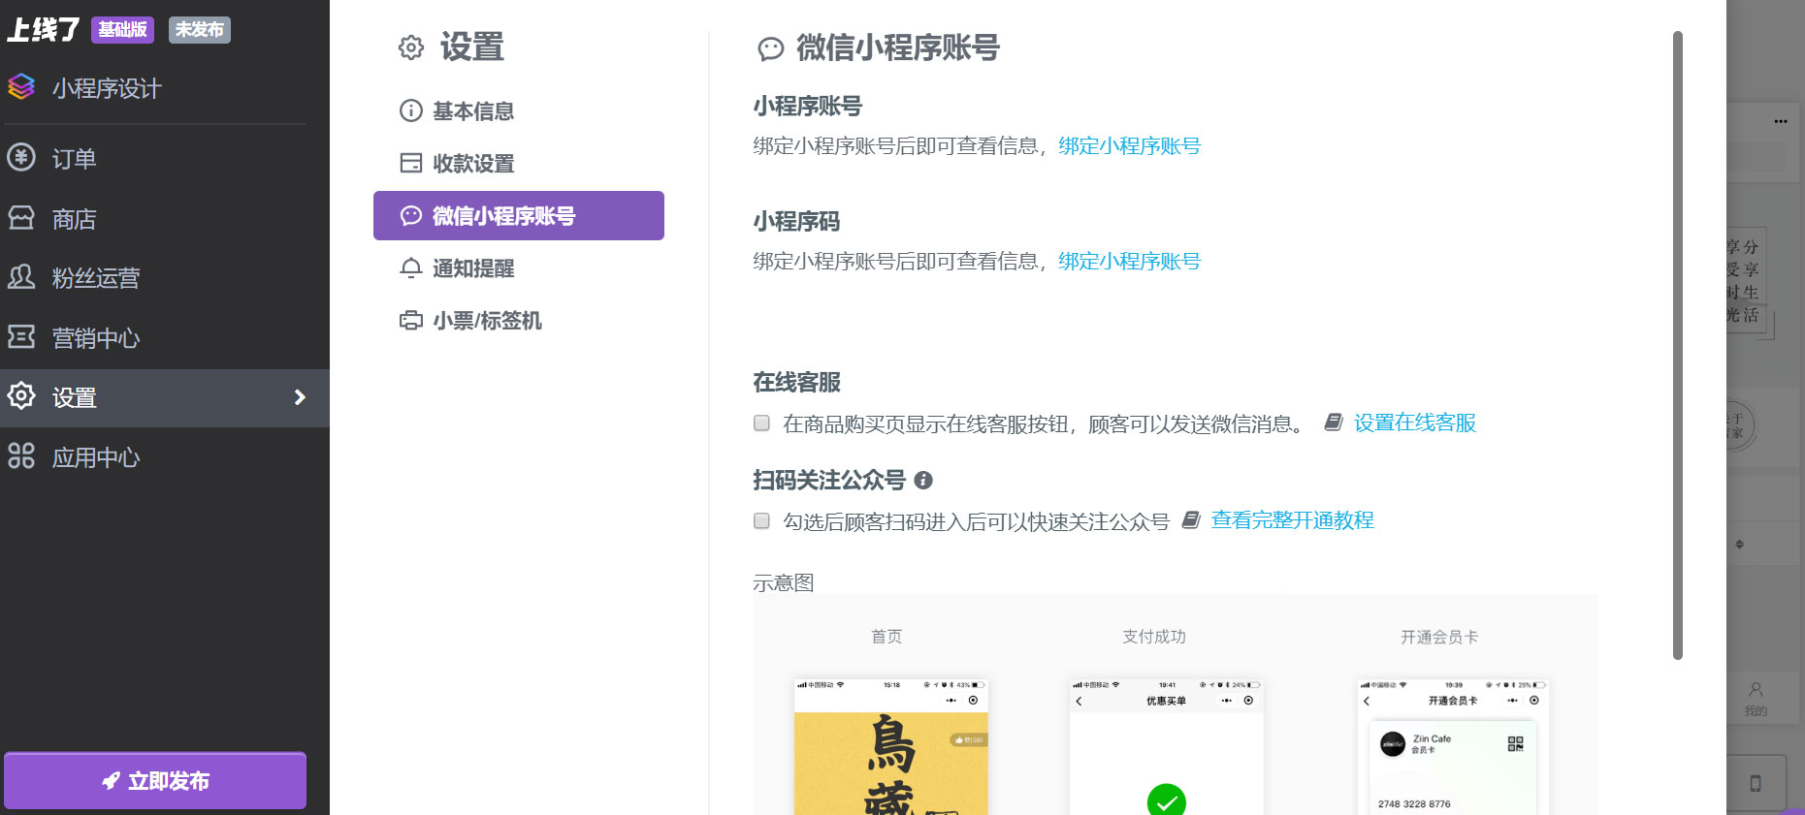Click the 营销中心 coupon icon
The image size is (1805, 815).
(21, 336)
